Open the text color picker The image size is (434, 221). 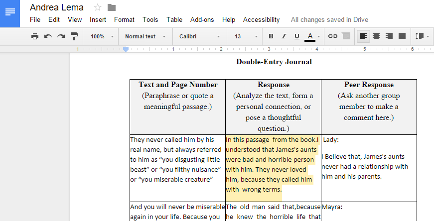(x=312, y=36)
